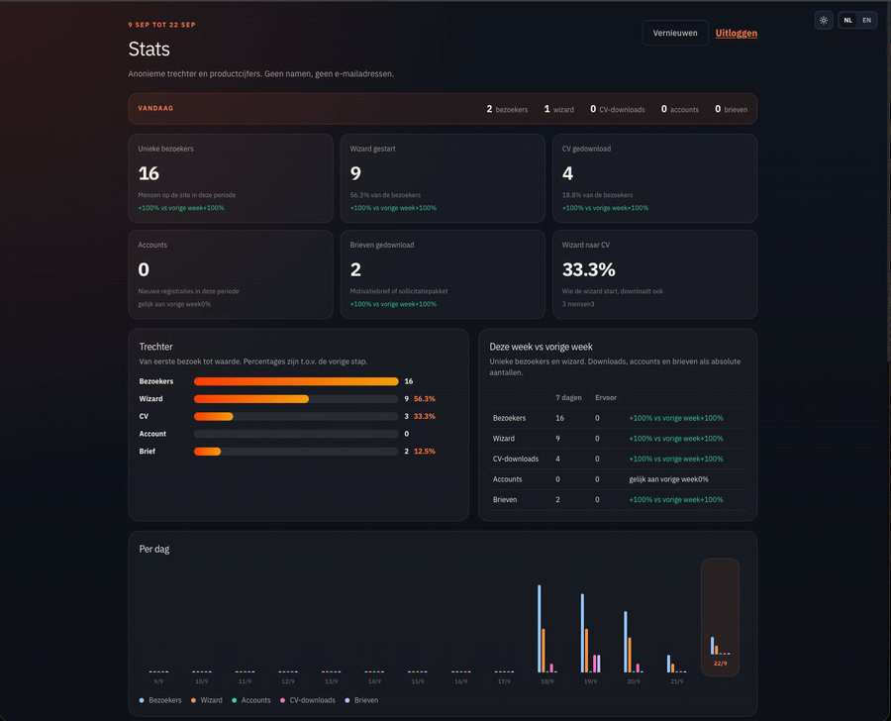The height and width of the screenshot is (721, 891).
Task: Click today's '0 CV-downloads' count
Action: (618, 109)
